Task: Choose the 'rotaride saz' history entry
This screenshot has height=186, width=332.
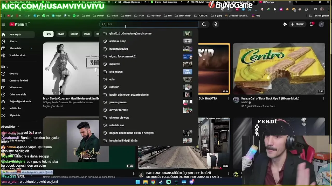Action: [148, 125]
